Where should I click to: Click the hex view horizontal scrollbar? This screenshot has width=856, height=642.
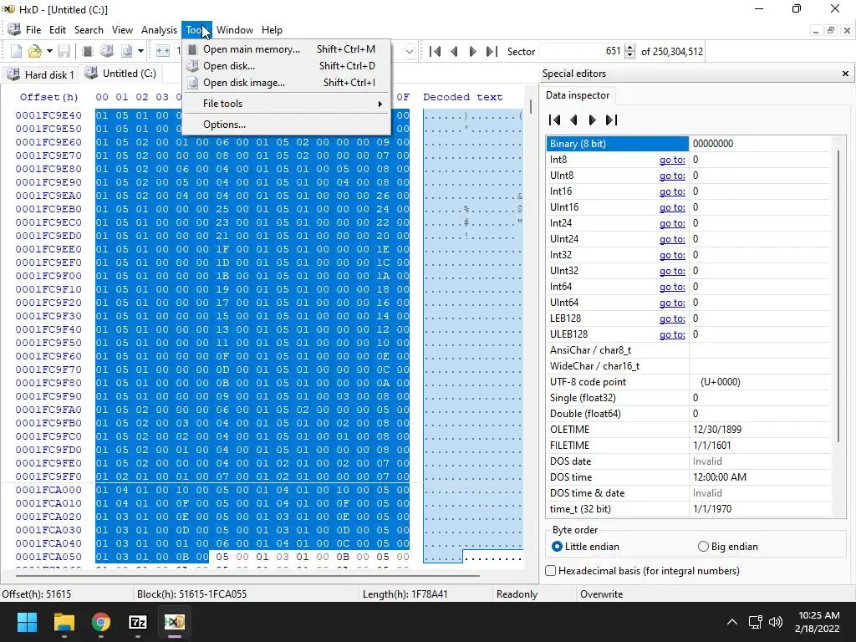coord(247,575)
